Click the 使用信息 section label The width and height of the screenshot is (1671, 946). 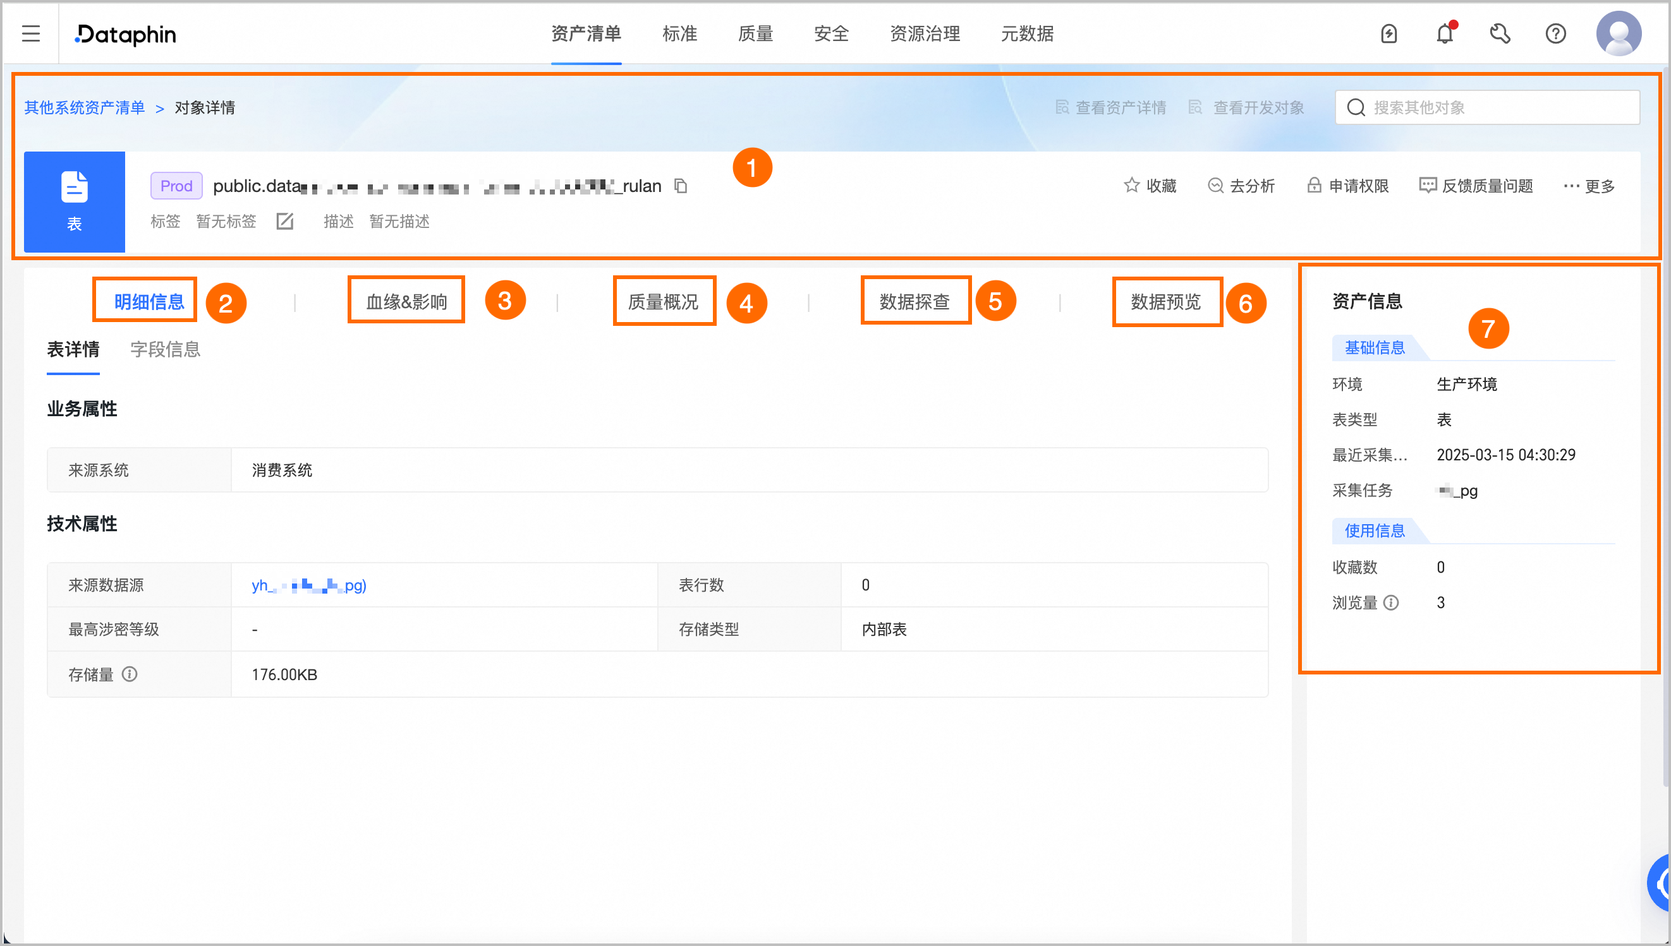click(1375, 531)
